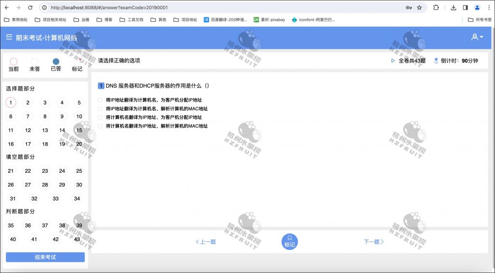Click the 请选择正确的选项 instruction text
Screen dimensions: 495x273
(119, 61)
